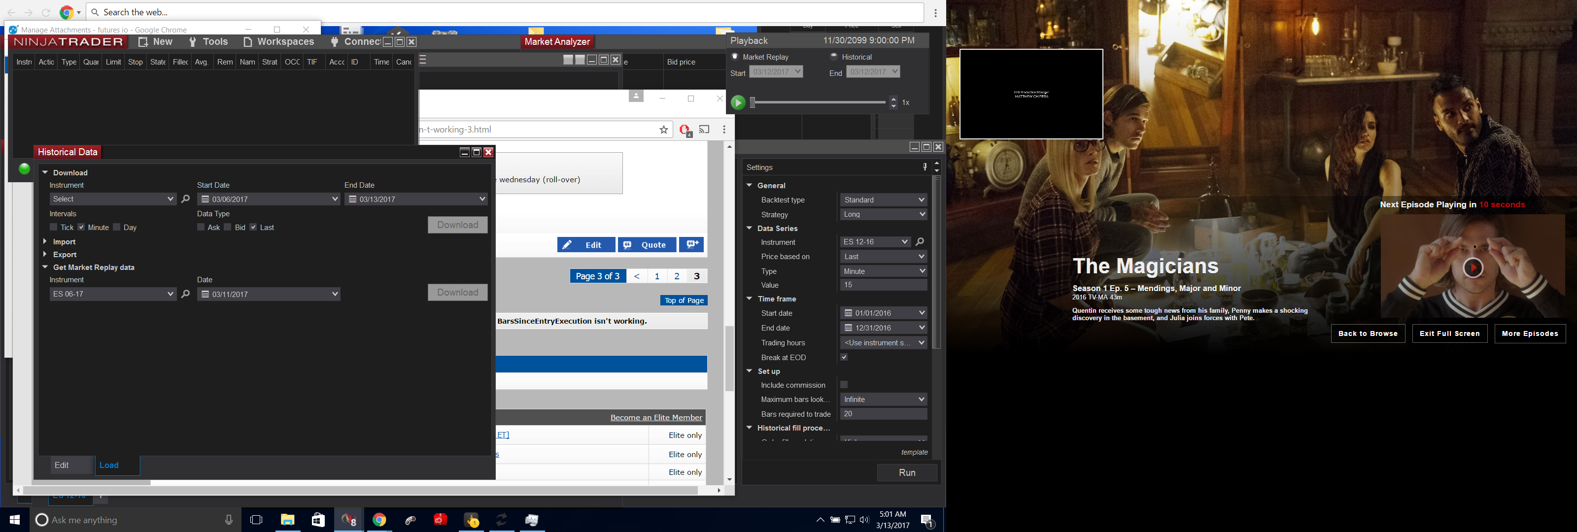Search instrument in Get Market Replay data
This screenshot has height=532, width=1577.
(185, 294)
